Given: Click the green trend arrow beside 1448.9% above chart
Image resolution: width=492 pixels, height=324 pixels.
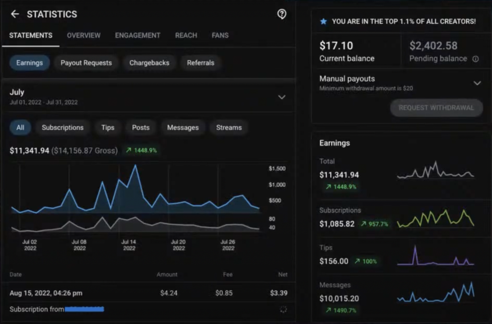Looking at the screenshot, I should [x=129, y=150].
